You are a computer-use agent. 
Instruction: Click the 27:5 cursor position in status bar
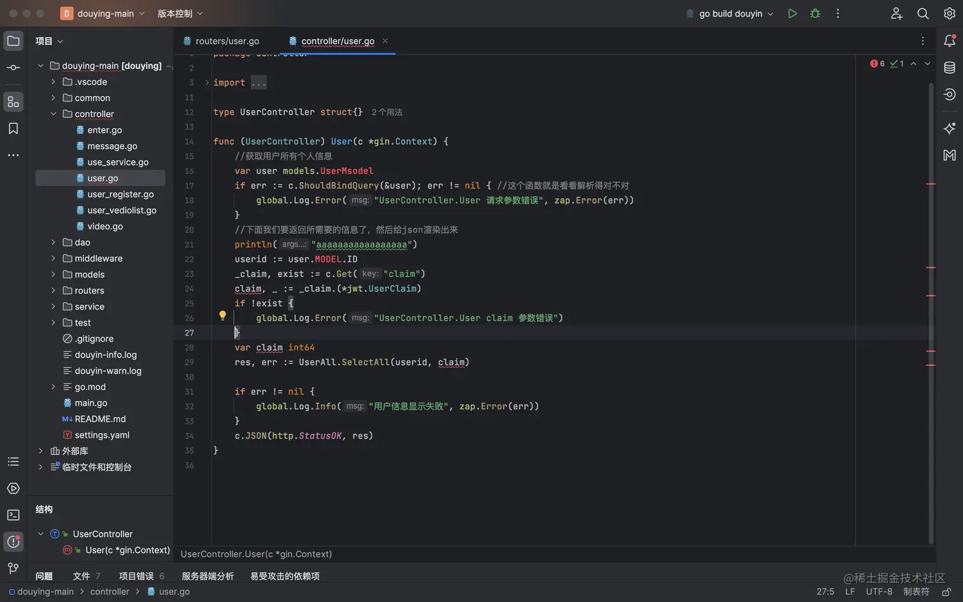[x=825, y=592]
